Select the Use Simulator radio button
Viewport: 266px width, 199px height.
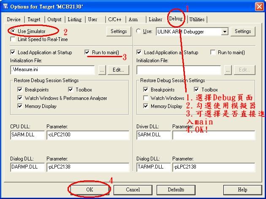point(14,31)
